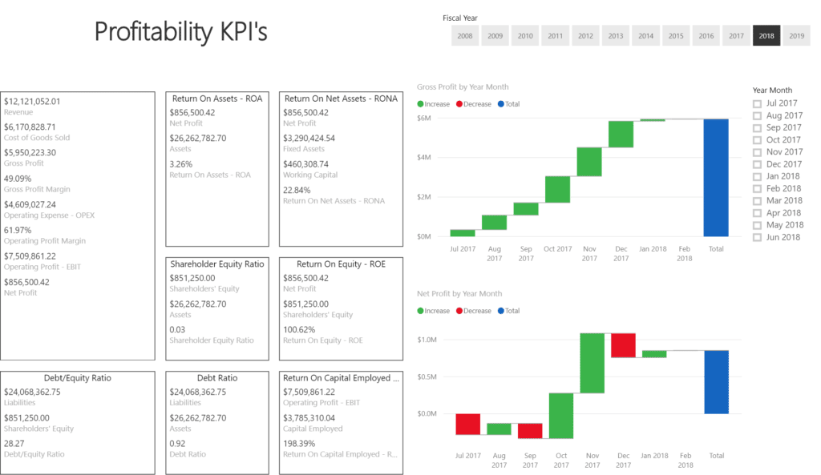
Task: Click the Revenue value $12,121,052.01
Action: point(32,102)
